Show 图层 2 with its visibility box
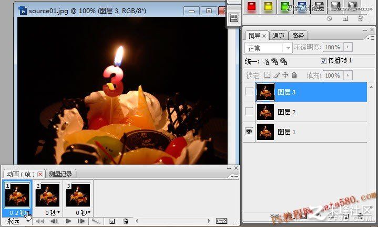378x227 pixels. click(249, 112)
